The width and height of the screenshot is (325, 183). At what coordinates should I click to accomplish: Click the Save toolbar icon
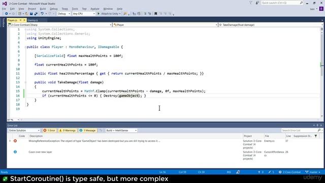(x=31, y=14)
